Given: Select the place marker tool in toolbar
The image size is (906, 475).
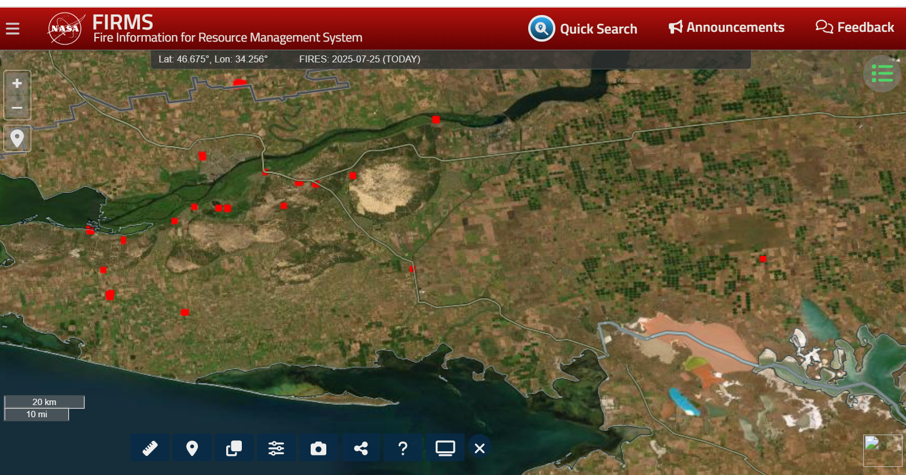Looking at the screenshot, I should pyautogui.click(x=192, y=448).
